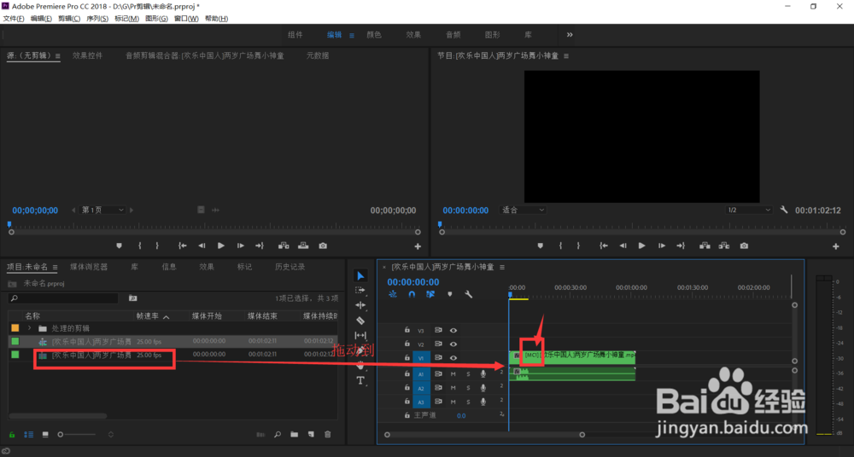Click Lift button in Program monitor
Screen dimensions: 854x457
[x=705, y=246]
